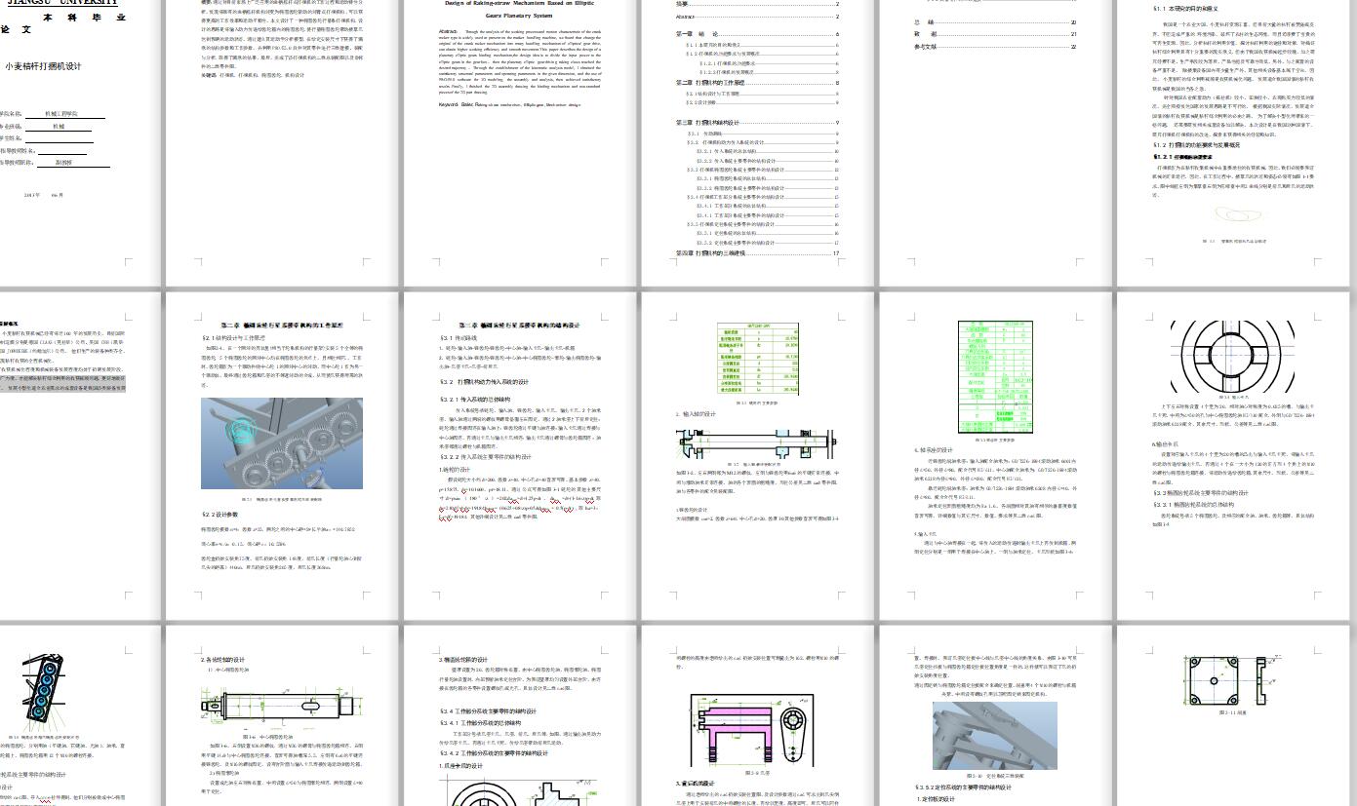This screenshot has height=806, width=1357.
Task: Open the 致谢 contents entry on page 21
Action: (x=995, y=34)
